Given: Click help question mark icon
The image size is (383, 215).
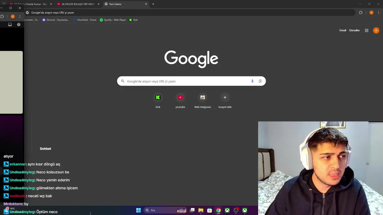Looking at the screenshot, I should pyautogui.click(x=19, y=24).
